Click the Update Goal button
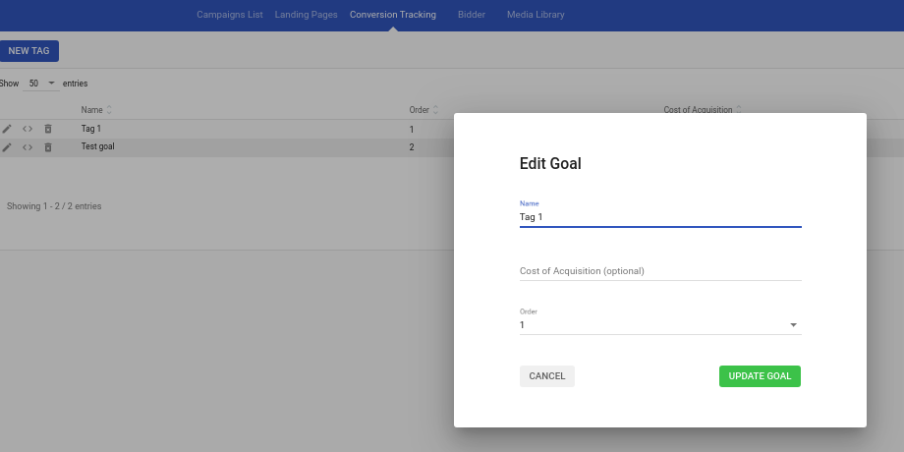The width and height of the screenshot is (904, 452). tap(760, 376)
